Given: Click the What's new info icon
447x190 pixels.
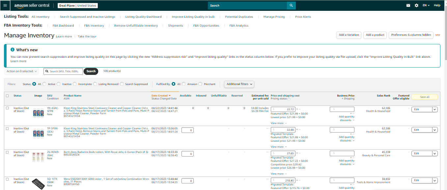Looking at the screenshot, I should coord(13,50).
